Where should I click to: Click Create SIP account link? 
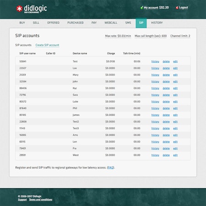47,45
